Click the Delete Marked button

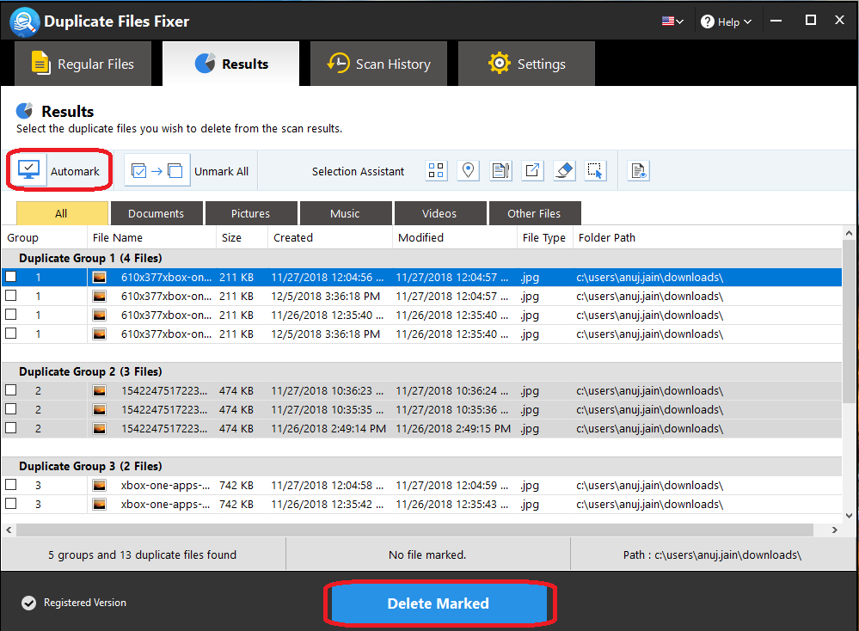tap(439, 603)
